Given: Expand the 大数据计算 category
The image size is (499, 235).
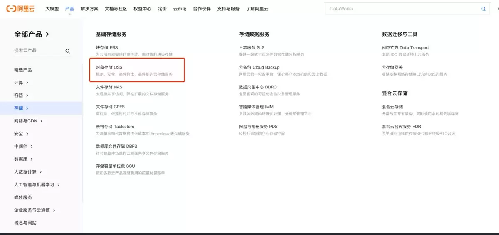Looking at the screenshot, I should [28, 172].
